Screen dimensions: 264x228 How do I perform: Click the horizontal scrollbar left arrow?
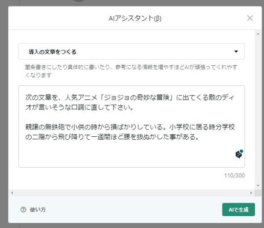(x=12, y=193)
